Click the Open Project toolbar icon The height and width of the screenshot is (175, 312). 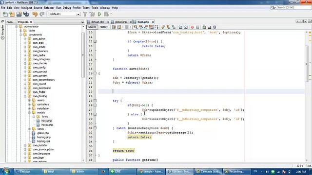[x=19, y=14]
